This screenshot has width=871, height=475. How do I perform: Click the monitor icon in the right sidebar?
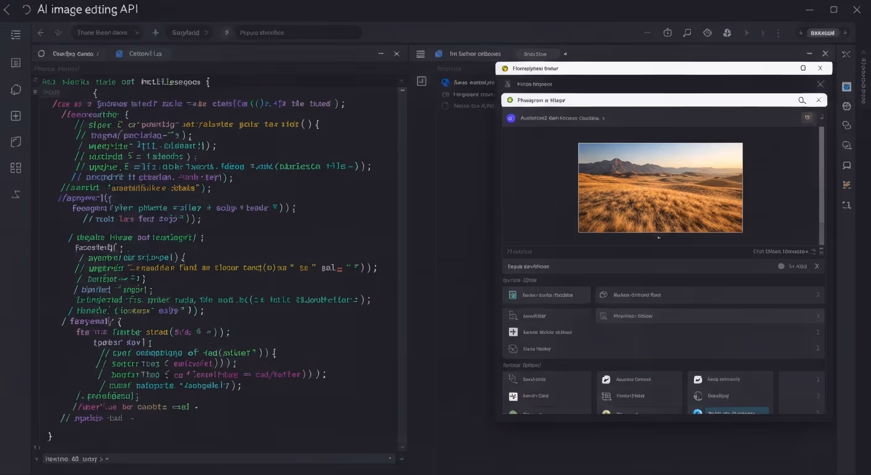(847, 165)
